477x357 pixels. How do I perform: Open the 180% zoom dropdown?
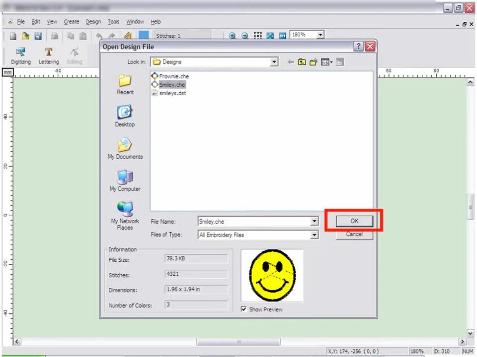(320, 35)
